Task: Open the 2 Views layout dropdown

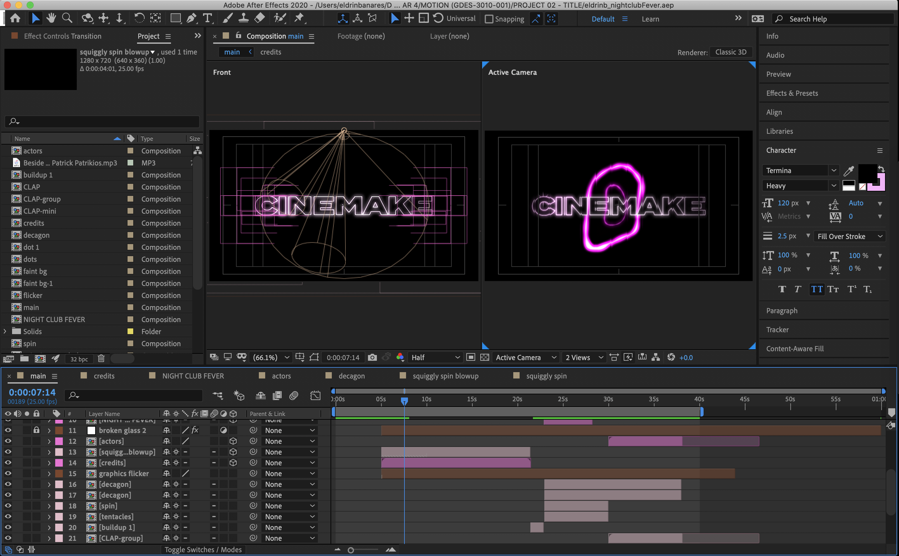Action: click(584, 358)
